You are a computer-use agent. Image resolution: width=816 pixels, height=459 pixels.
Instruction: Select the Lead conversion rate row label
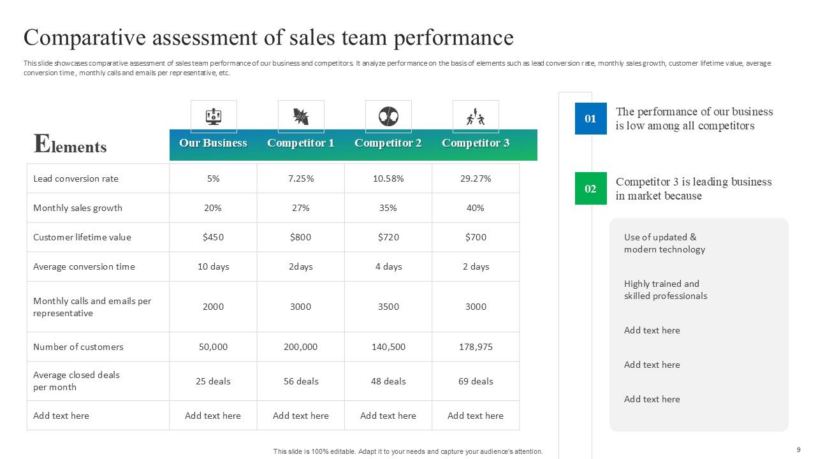[76, 178]
